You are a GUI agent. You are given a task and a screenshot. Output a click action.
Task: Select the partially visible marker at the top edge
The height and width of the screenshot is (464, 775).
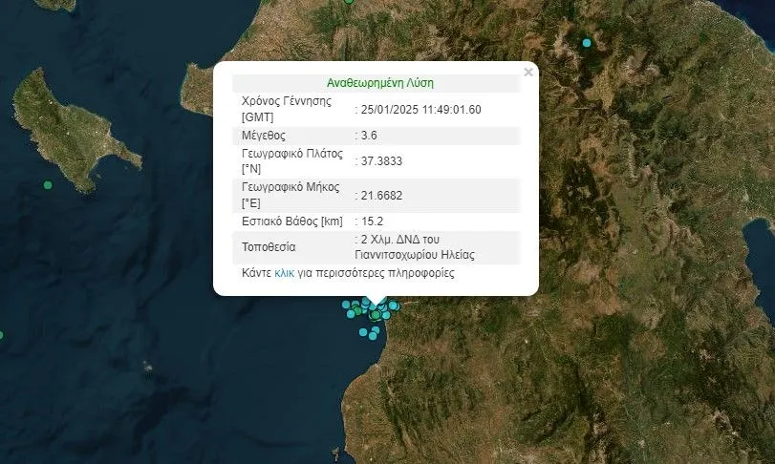349,1
